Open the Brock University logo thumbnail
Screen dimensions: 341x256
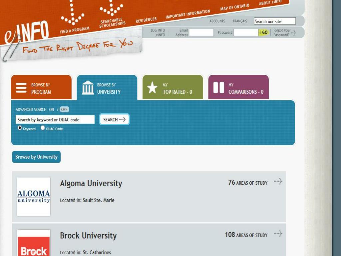(34, 243)
